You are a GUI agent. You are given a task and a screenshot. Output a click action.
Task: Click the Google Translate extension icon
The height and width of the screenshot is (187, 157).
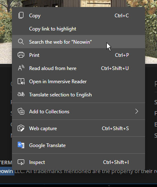coord(21,145)
